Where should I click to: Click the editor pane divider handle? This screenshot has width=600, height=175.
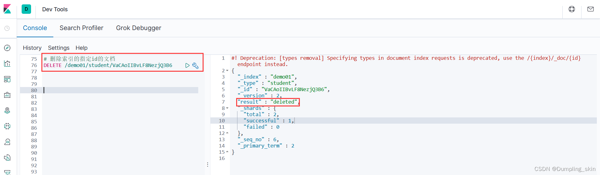tap(208, 164)
